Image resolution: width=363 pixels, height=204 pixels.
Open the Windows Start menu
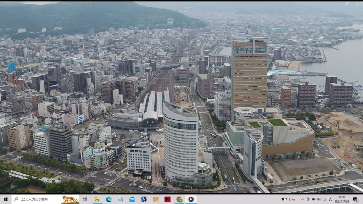(x=5, y=199)
